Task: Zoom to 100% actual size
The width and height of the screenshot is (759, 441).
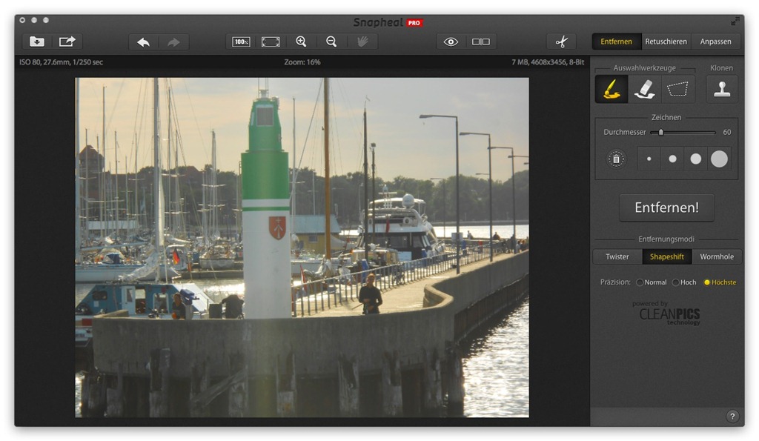Action: (x=241, y=42)
